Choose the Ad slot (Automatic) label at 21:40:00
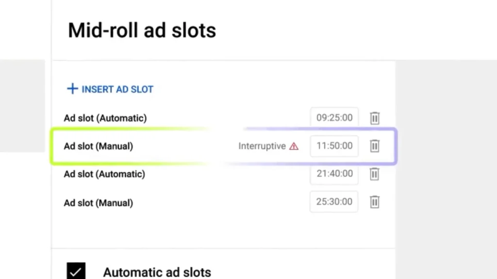This screenshot has width=497, height=279. tap(104, 174)
